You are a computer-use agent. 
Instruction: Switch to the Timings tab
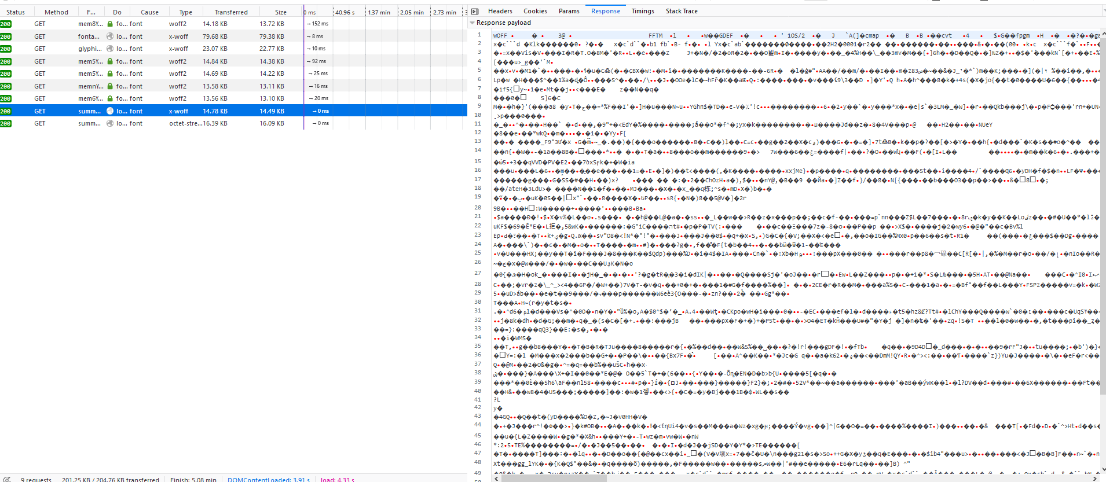point(643,11)
